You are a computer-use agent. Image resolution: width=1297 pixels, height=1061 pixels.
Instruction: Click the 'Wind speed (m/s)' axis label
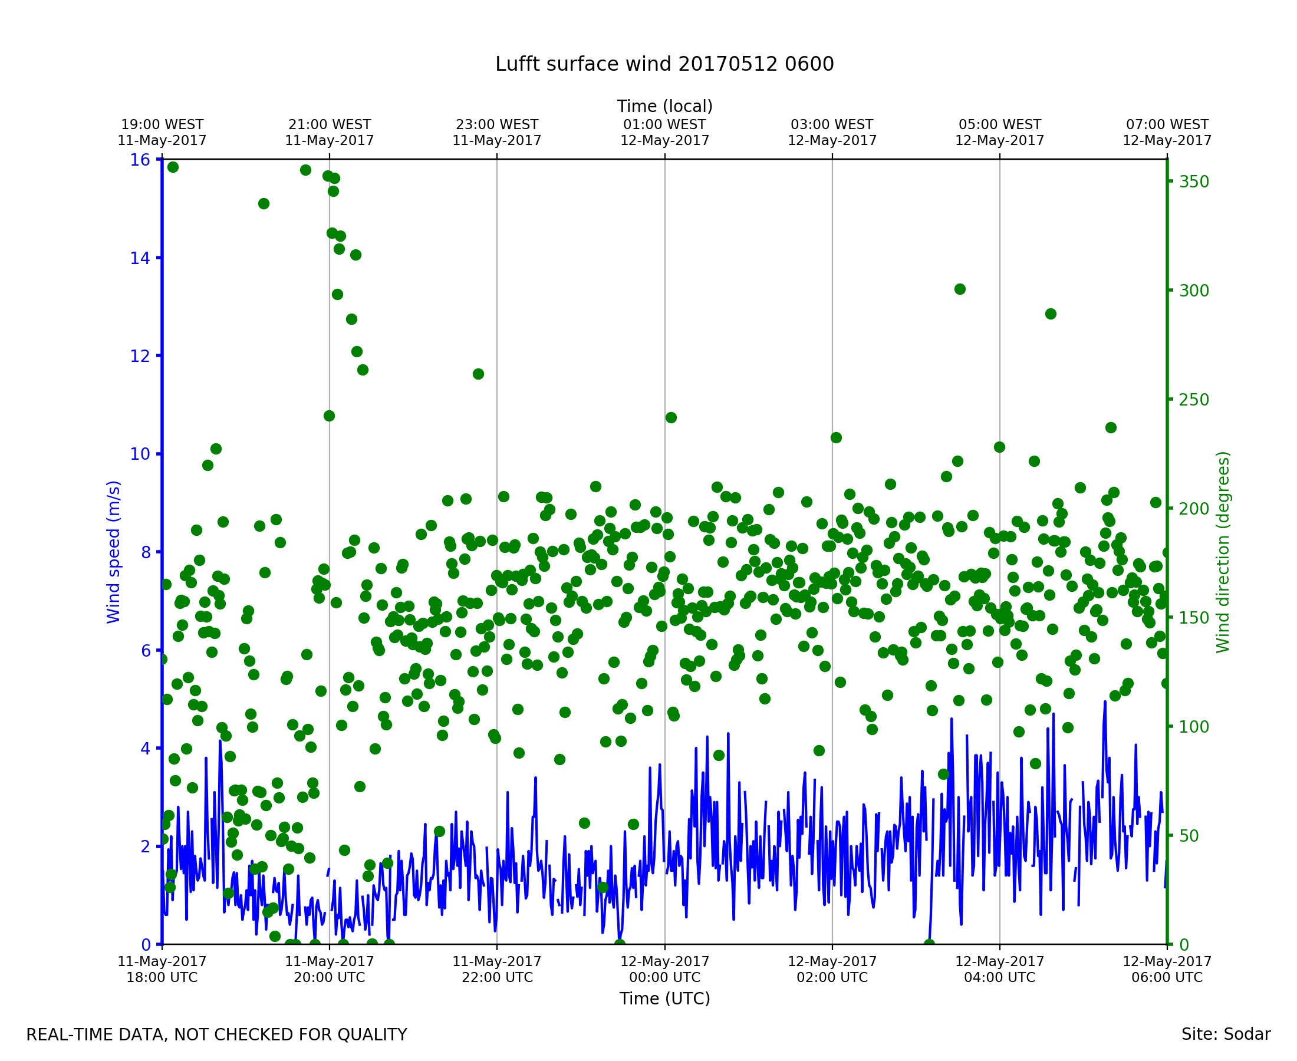click(x=114, y=552)
